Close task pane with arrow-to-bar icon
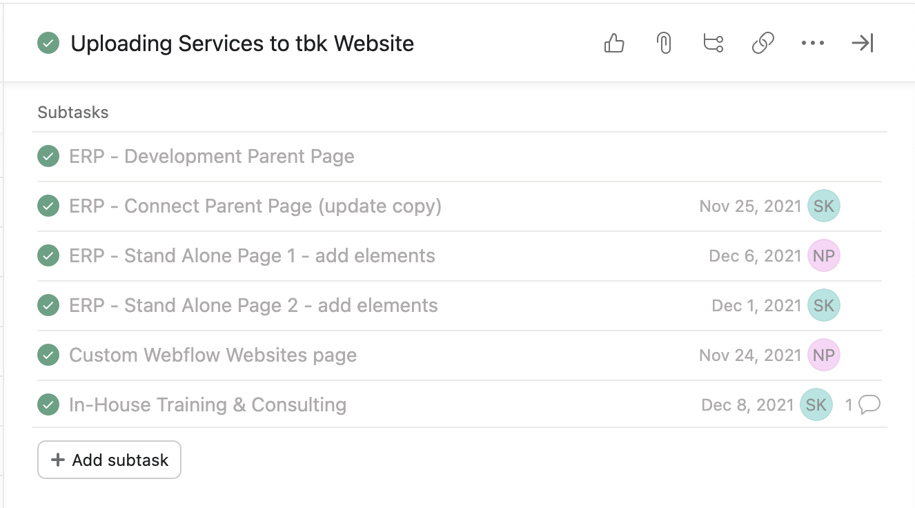This screenshot has height=508, width=915. click(863, 43)
